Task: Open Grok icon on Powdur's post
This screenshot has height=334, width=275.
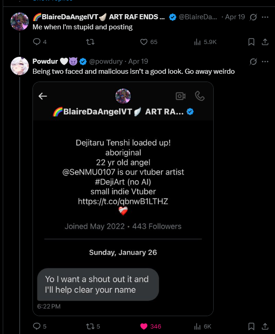Action: click(253, 61)
